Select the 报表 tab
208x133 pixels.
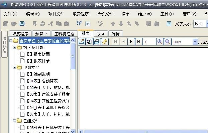[x=86, y=33]
